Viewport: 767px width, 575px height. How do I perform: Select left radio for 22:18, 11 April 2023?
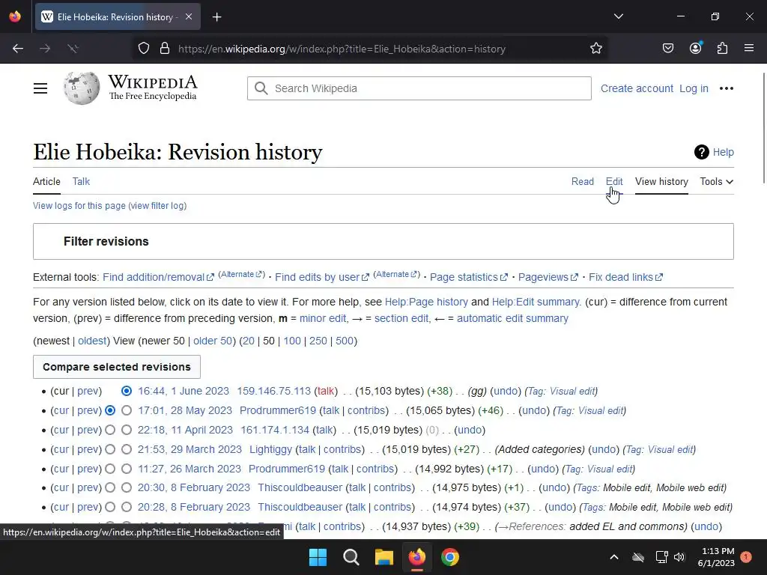[110, 430]
